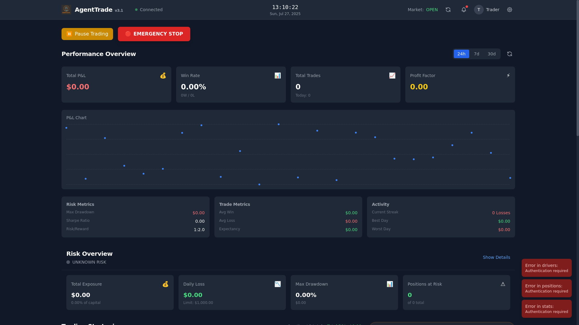Open the settings gear icon
This screenshot has height=325, width=579.
click(x=510, y=10)
